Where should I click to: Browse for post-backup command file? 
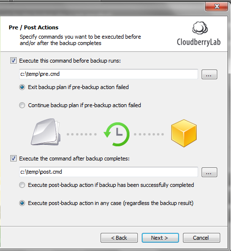(209, 172)
